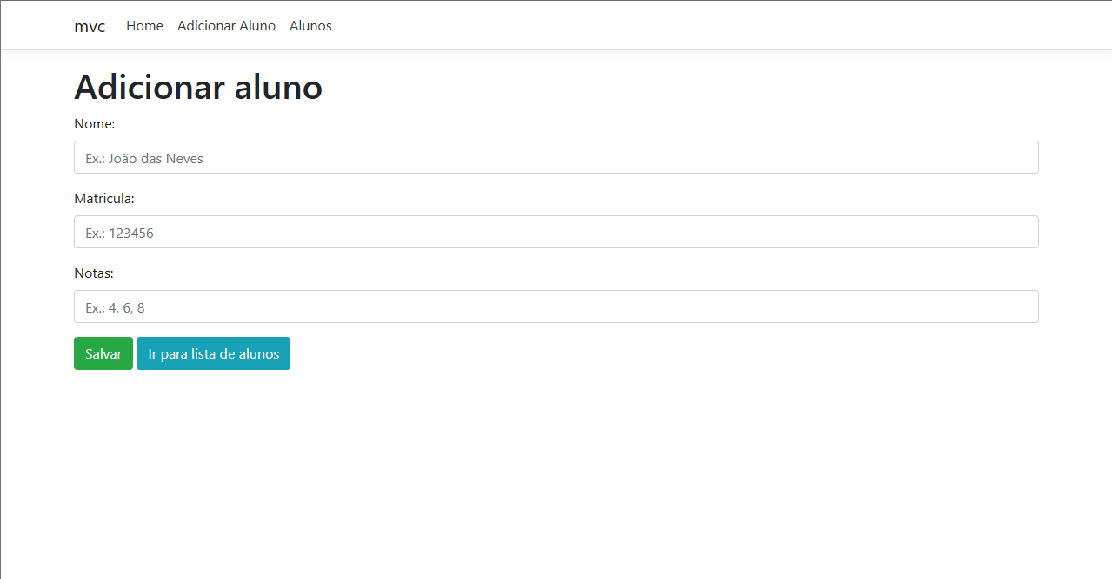Click the Notas: field label
This screenshot has height=579, width=1112.
[x=94, y=273]
